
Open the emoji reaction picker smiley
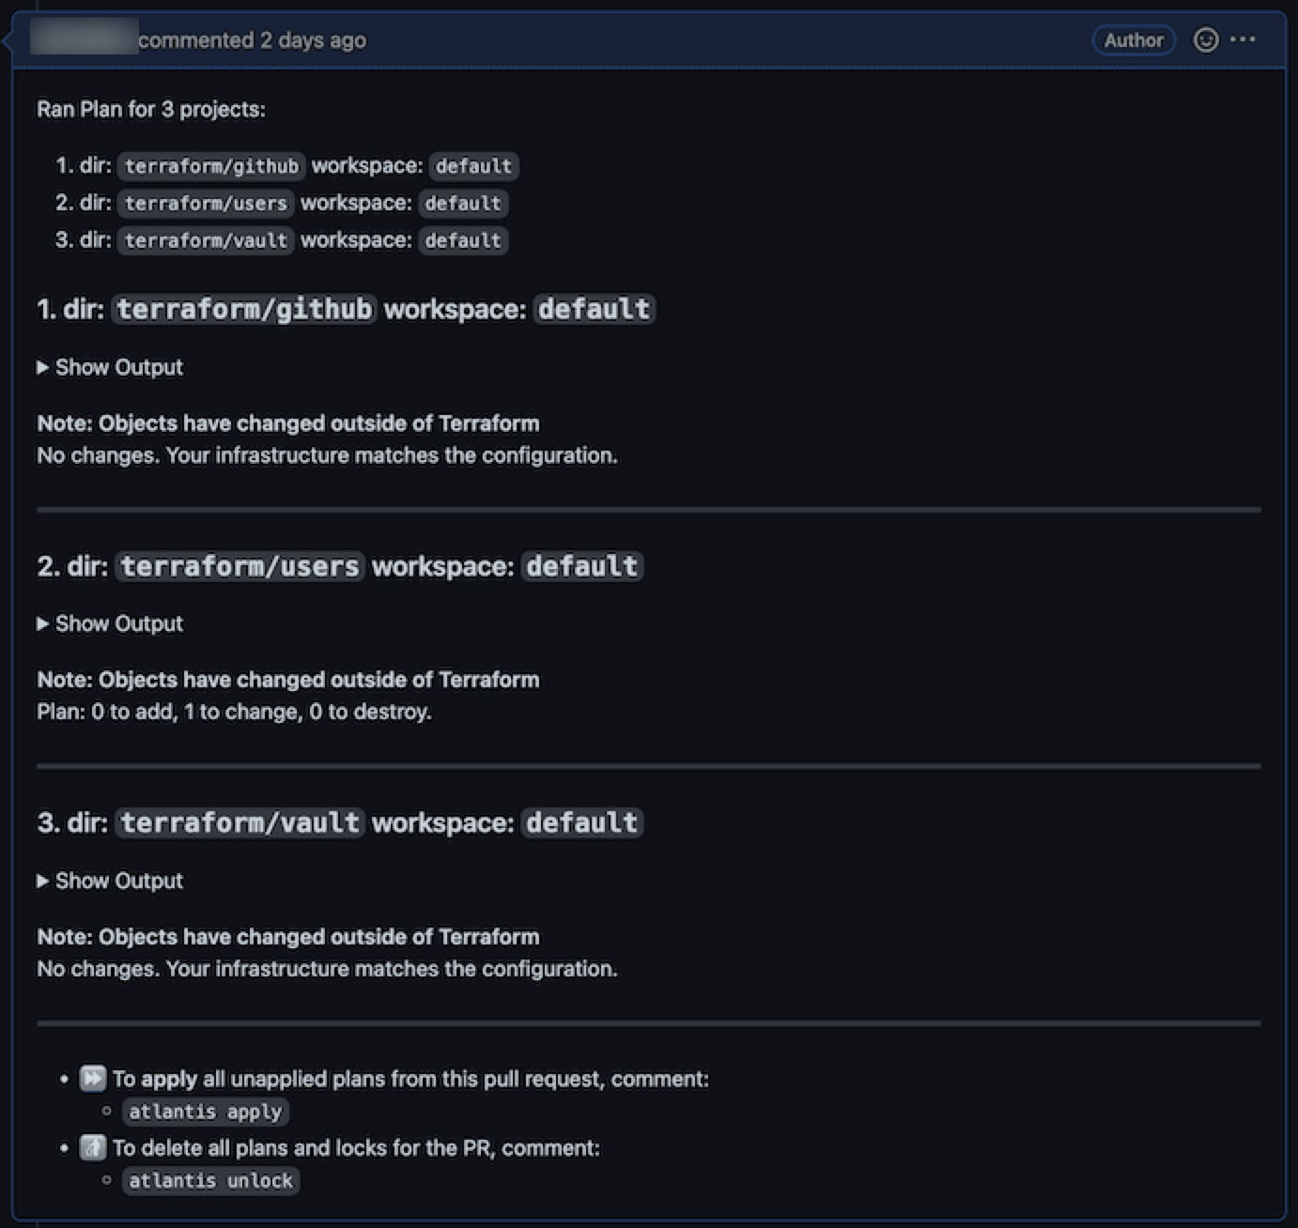point(1205,39)
